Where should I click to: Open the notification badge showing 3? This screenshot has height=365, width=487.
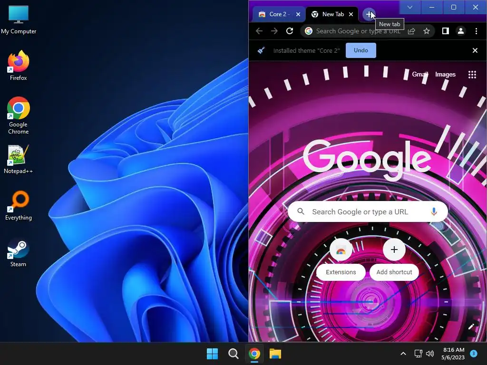(x=473, y=353)
